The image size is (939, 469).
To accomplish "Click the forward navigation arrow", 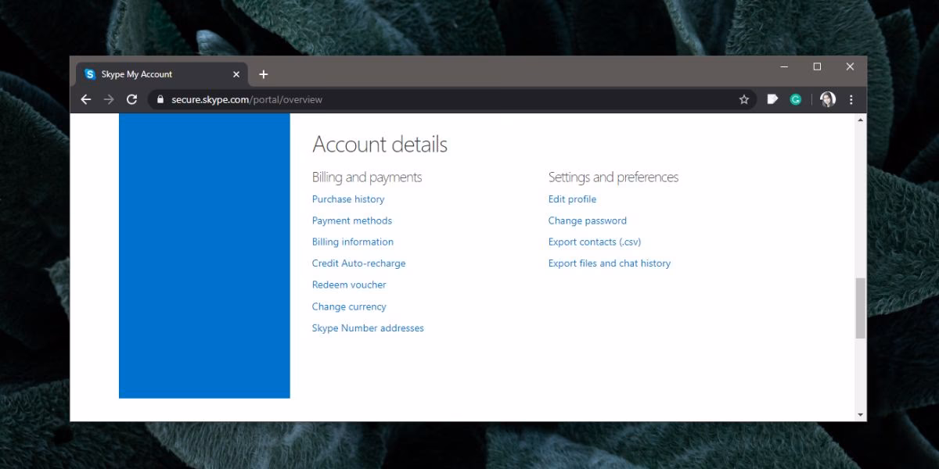I will click(109, 99).
